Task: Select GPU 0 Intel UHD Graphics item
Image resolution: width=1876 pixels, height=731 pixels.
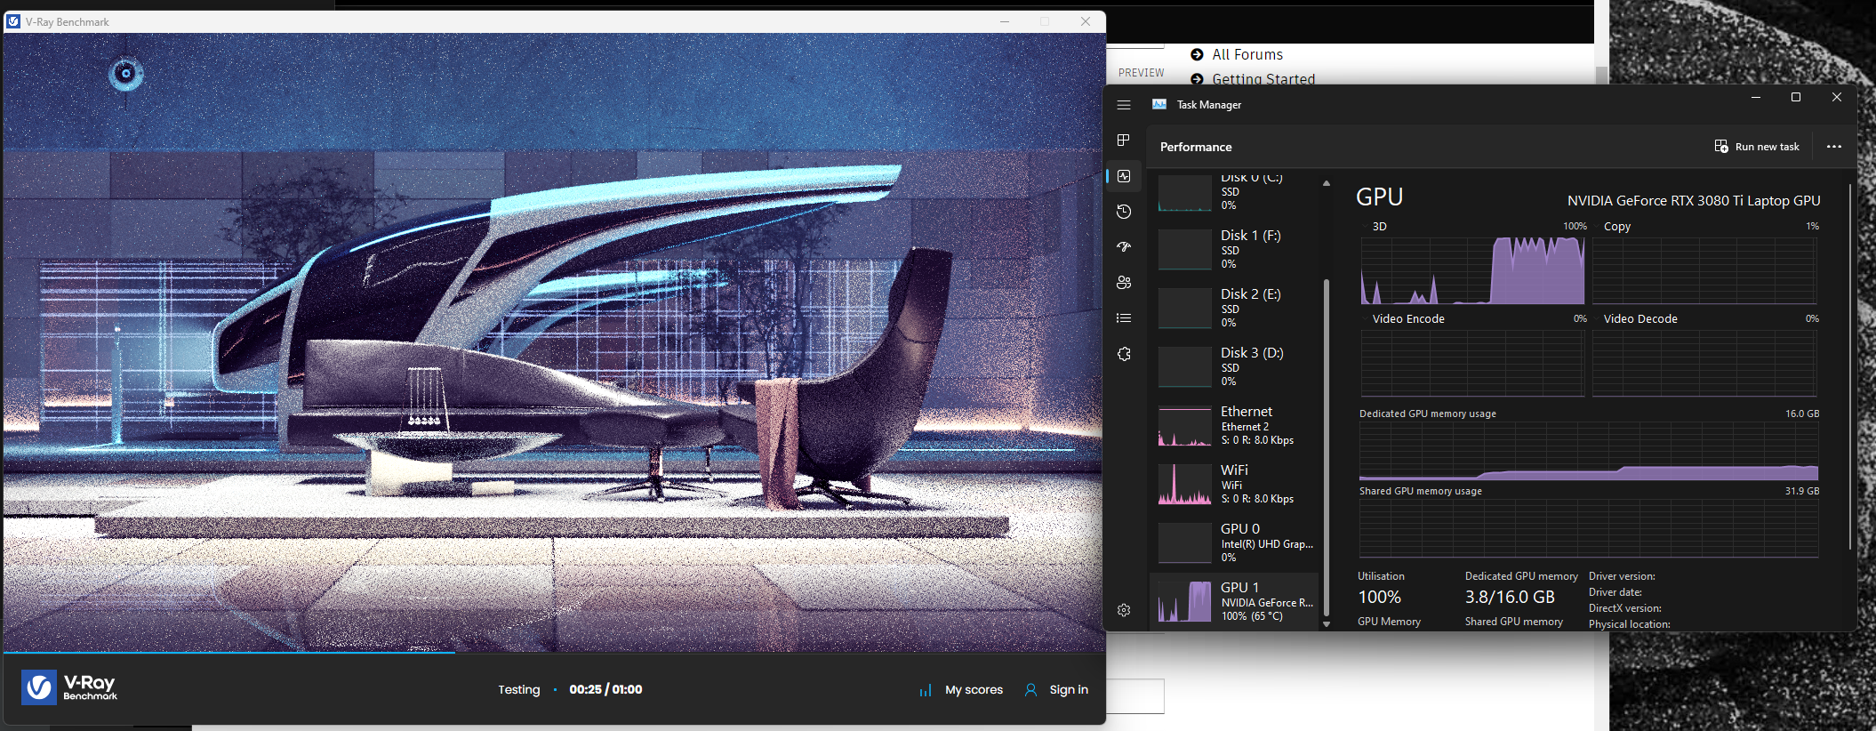Action: click(1234, 542)
